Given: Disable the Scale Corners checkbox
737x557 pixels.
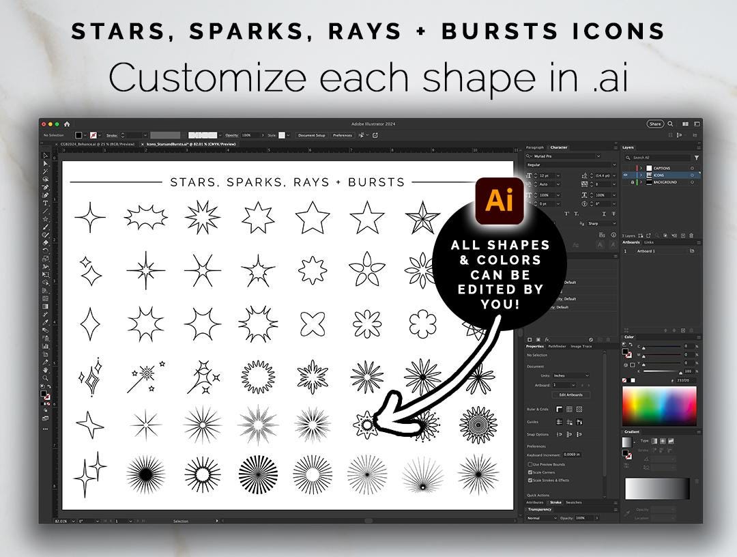Looking at the screenshot, I should tap(529, 472).
